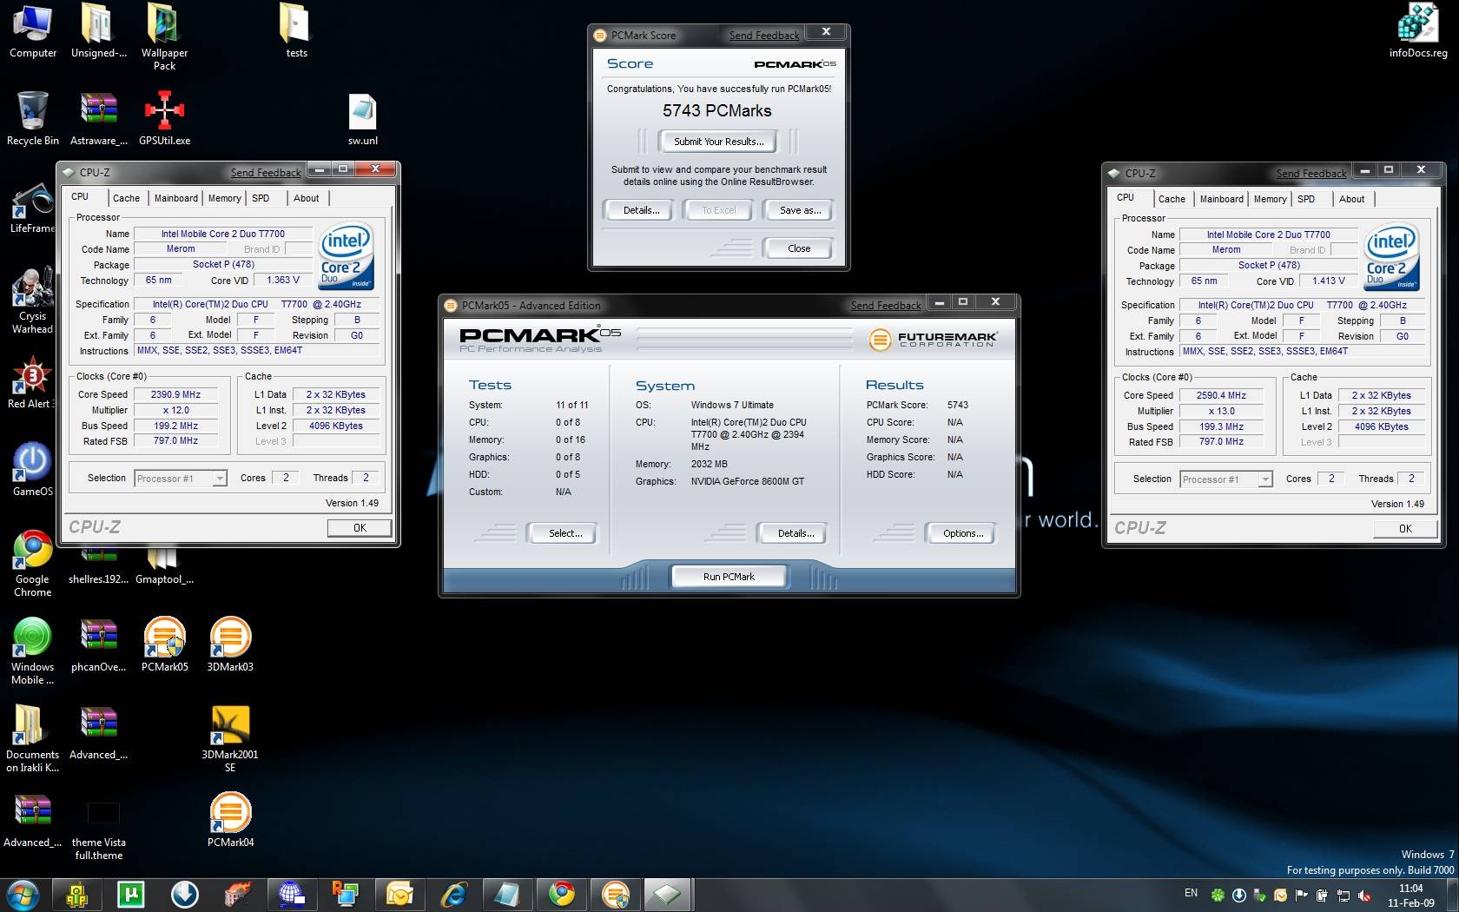
Task: Open Details in PCMark Score dialog
Action: tap(641, 210)
